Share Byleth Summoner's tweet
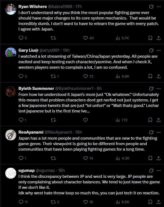The height and width of the screenshot is (207, 164). coord(158,120)
